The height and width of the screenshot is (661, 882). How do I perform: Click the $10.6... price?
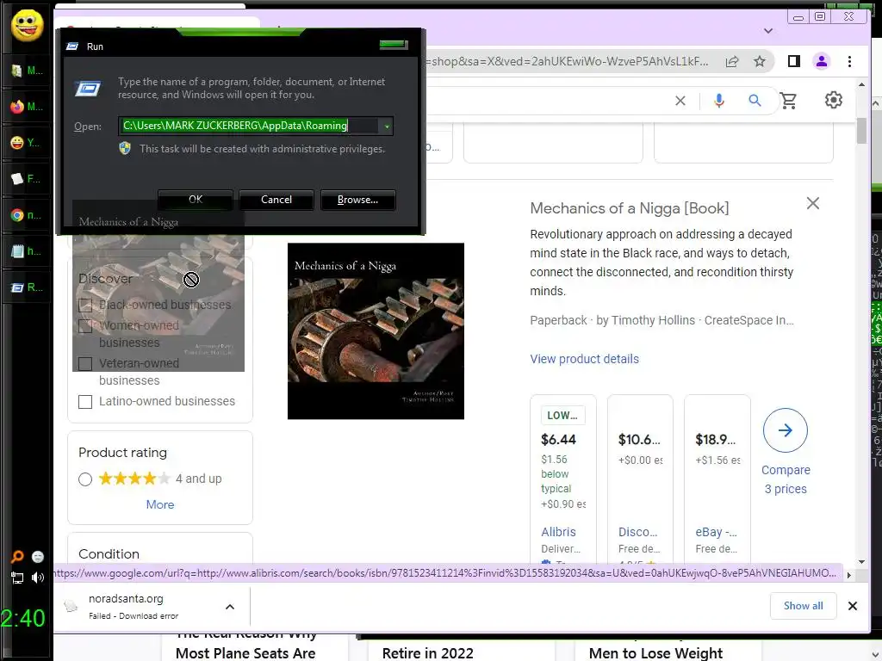[x=638, y=440]
